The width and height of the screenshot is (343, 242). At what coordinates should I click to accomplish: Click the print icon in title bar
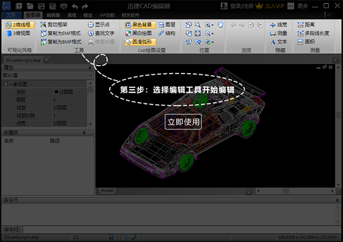tap(63, 6)
